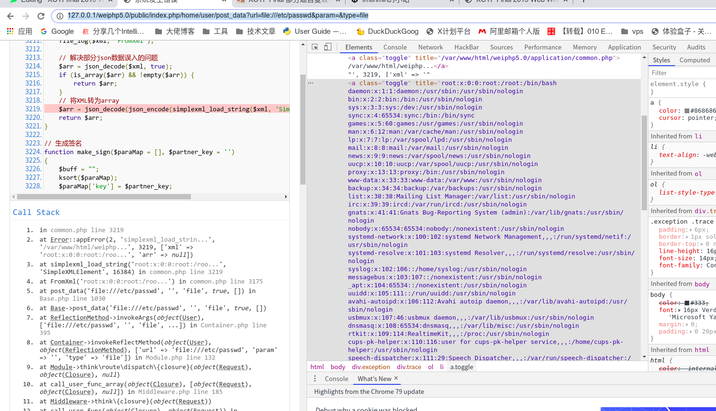Click the Elements panel scroll-down arrow

tap(644, 357)
